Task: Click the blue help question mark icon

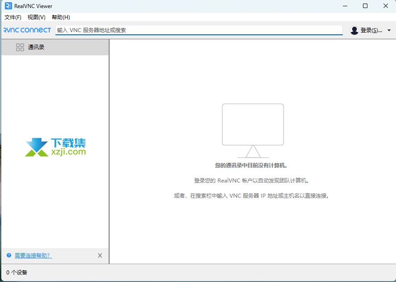Action: point(9,255)
